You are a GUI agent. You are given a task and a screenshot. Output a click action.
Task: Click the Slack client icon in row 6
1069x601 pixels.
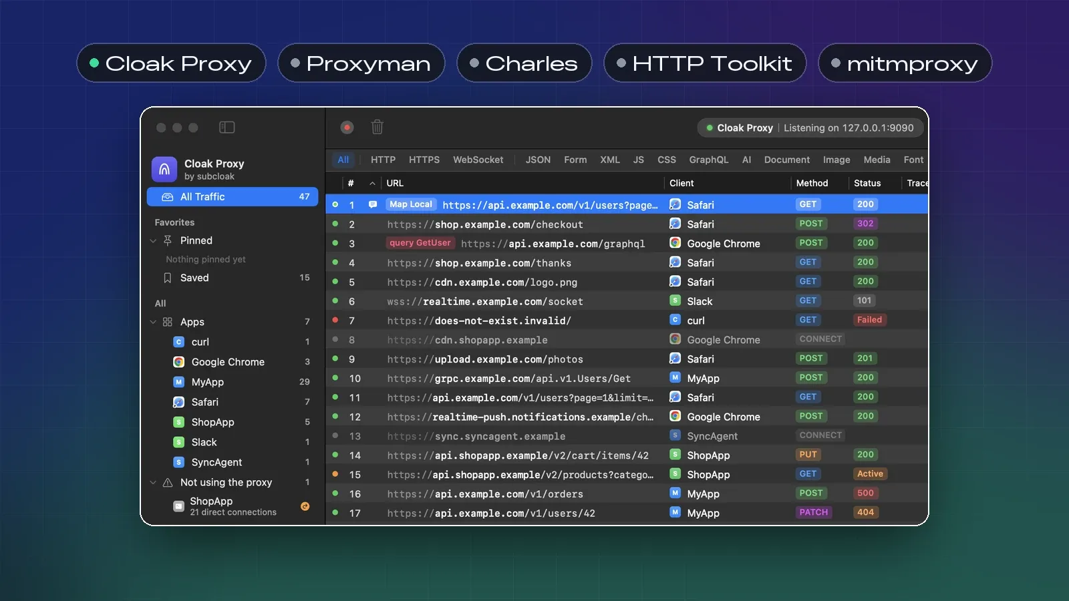(675, 300)
